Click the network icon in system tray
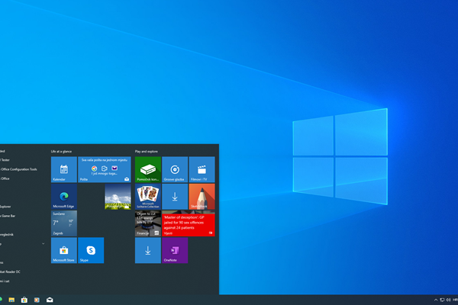Image resolution: width=458 pixels, height=305 pixels. pos(442,300)
